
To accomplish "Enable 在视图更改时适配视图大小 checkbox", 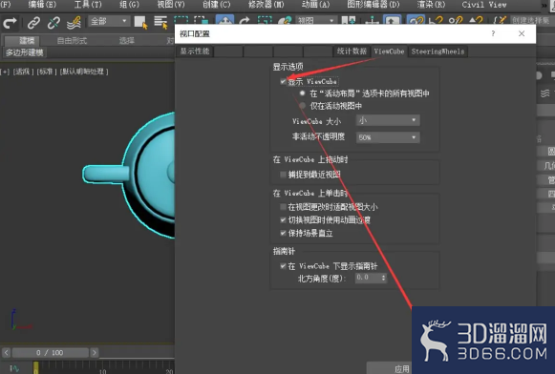I will (283, 206).
